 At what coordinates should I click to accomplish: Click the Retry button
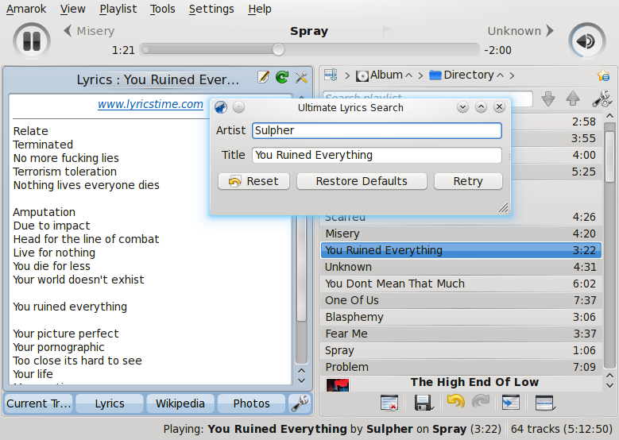pyautogui.click(x=468, y=181)
